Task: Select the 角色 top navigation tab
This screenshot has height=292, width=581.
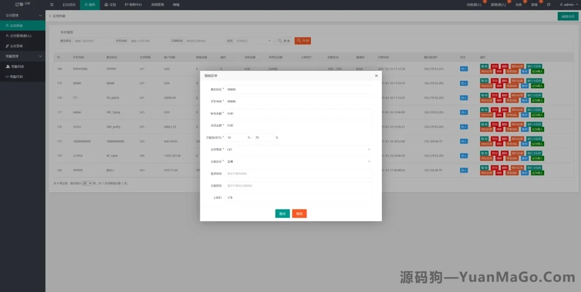Action: (90, 5)
